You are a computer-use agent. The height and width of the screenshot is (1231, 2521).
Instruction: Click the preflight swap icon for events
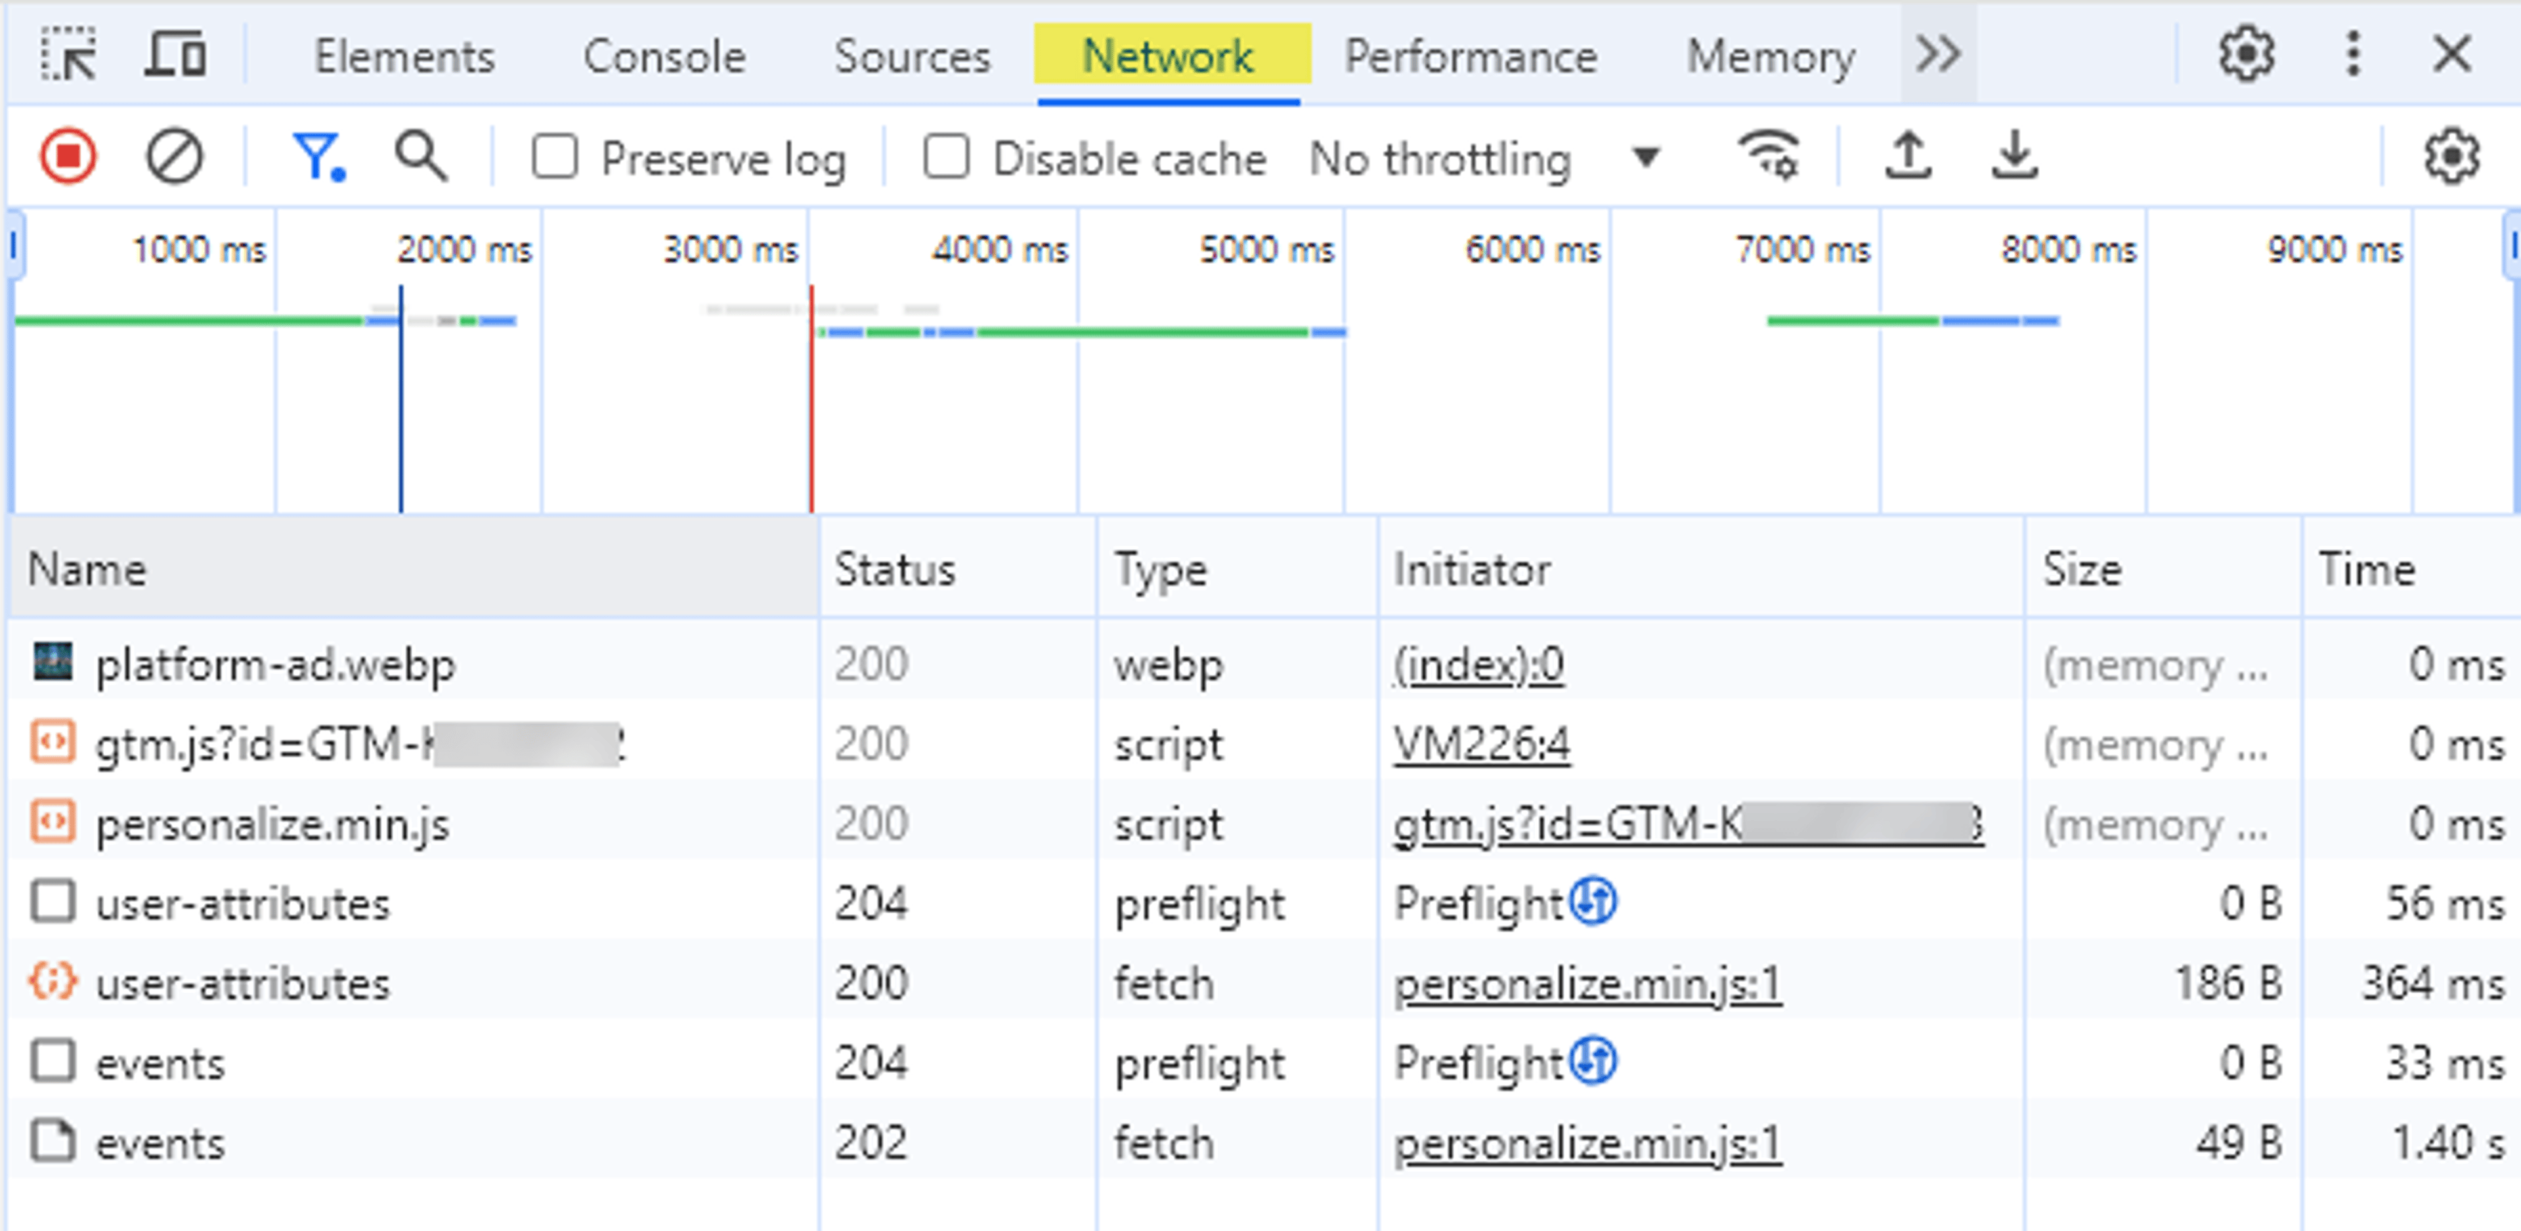tap(1593, 1061)
